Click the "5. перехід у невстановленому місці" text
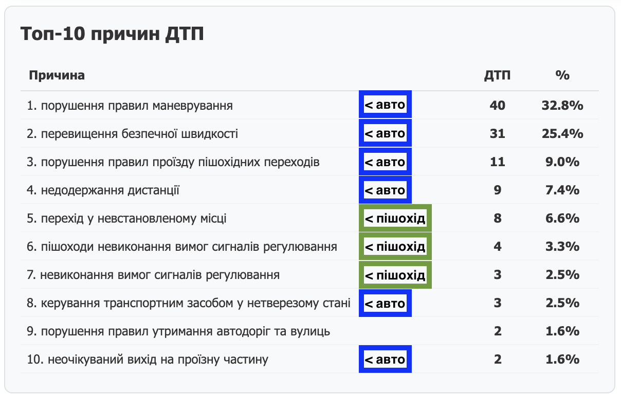This screenshot has width=621, height=399. [127, 219]
